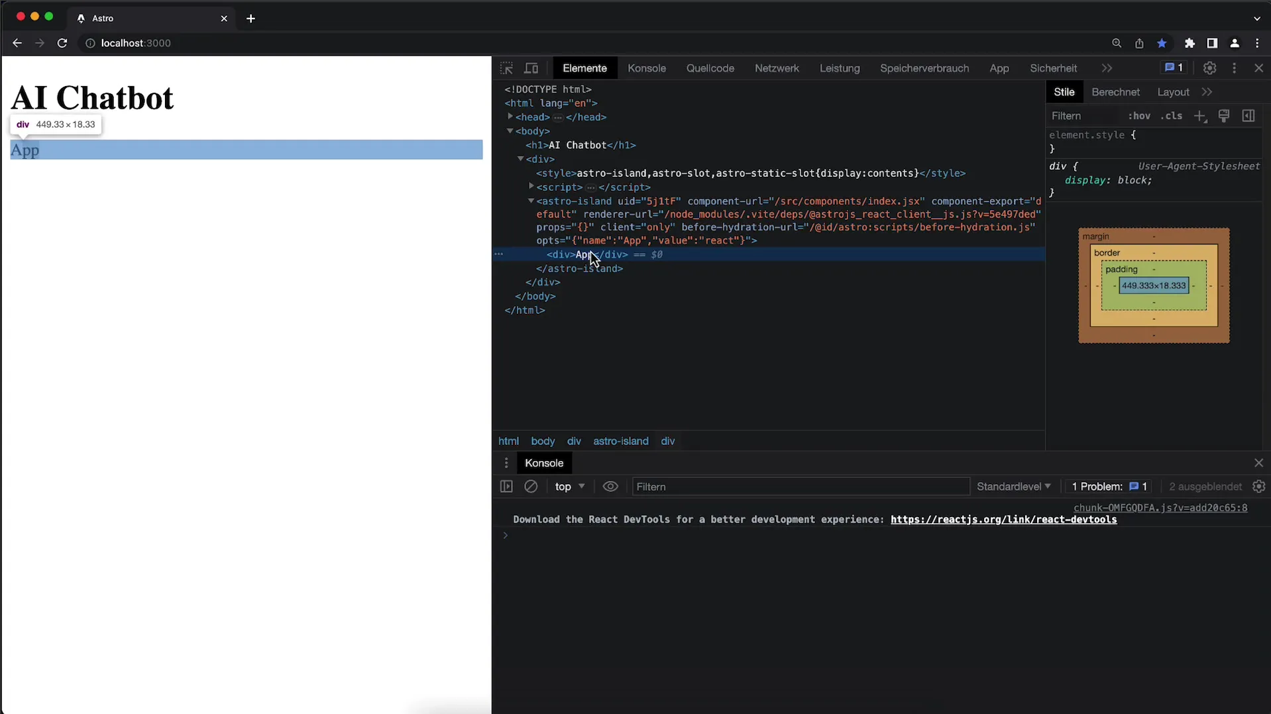The height and width of the screenshot is (714, 1271).
Task: Open the Chrome three-dot menu
Action: tap(1257, 43)
